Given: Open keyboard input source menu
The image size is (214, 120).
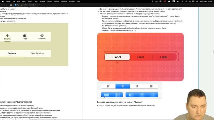Looking at the screenshot, I should (x=174, y=1).
